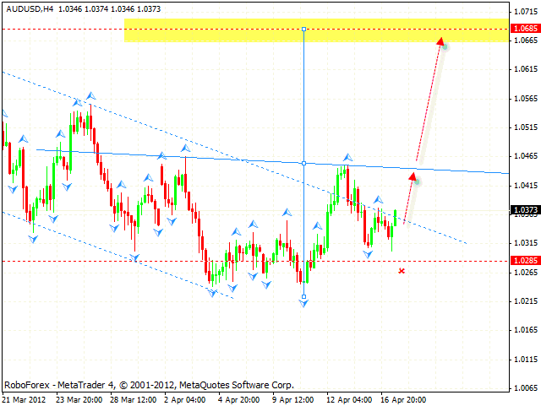Click the red X stop marker
The height and width of the screenshot is (406, 541).
pyautogui.click(x=402, y=271)
